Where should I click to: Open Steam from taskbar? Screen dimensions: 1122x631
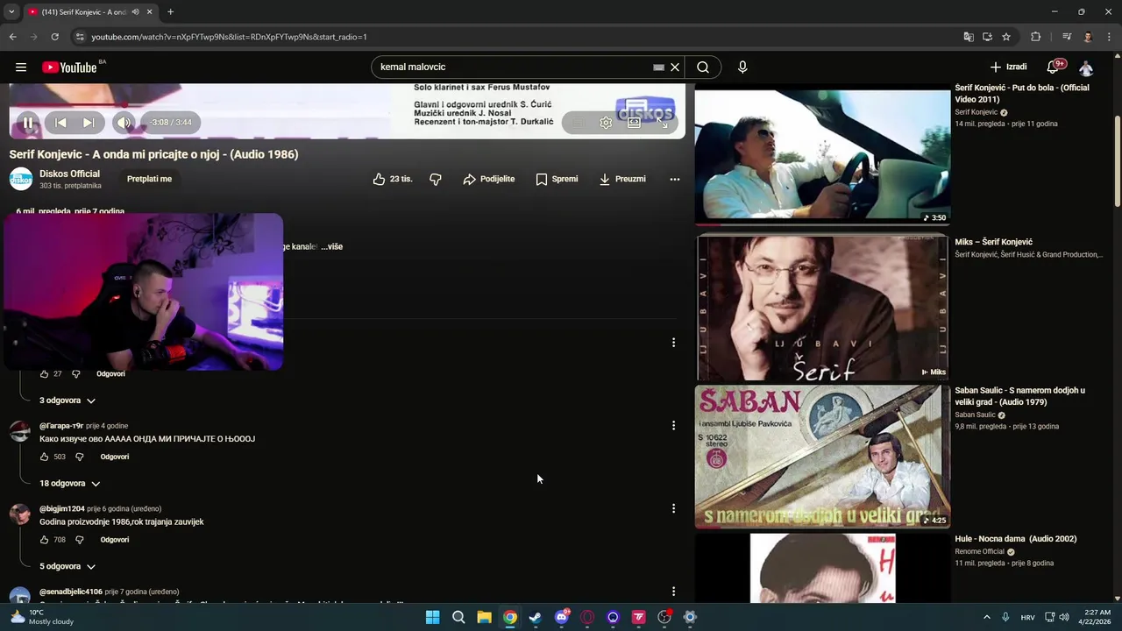[x=536, y=617]
